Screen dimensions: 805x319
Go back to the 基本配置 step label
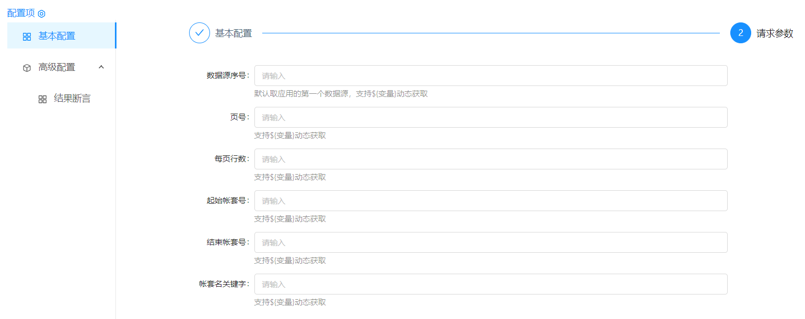coord(234,33)
